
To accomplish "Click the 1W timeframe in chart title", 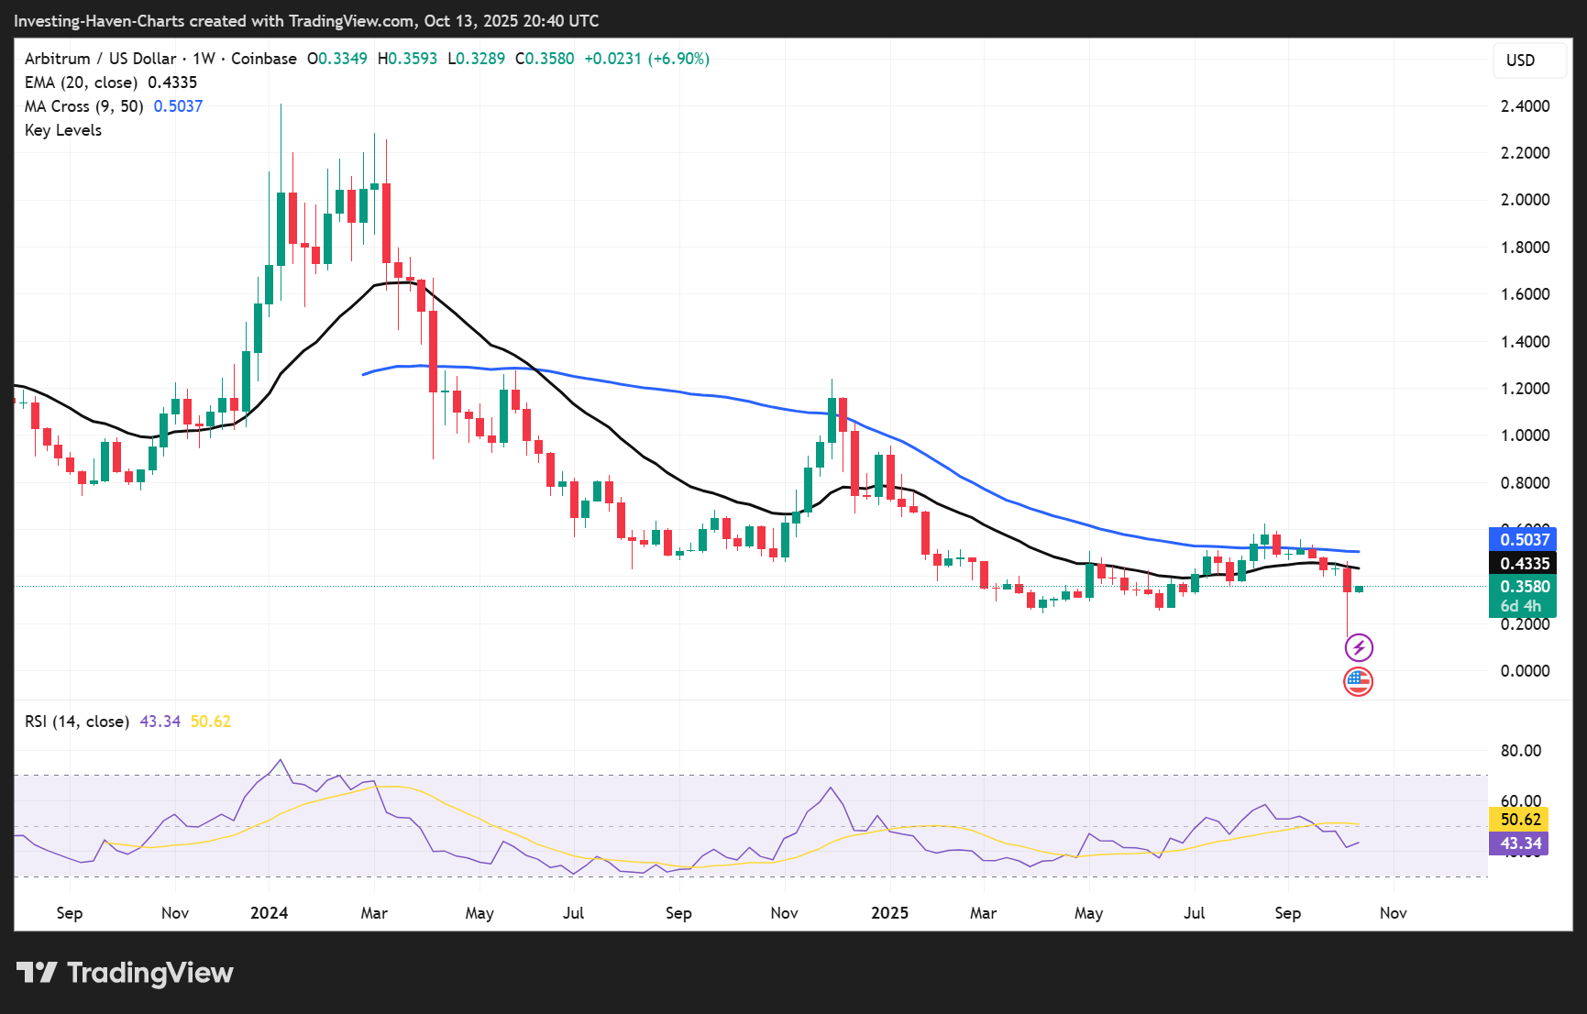I will click(204, 59).
